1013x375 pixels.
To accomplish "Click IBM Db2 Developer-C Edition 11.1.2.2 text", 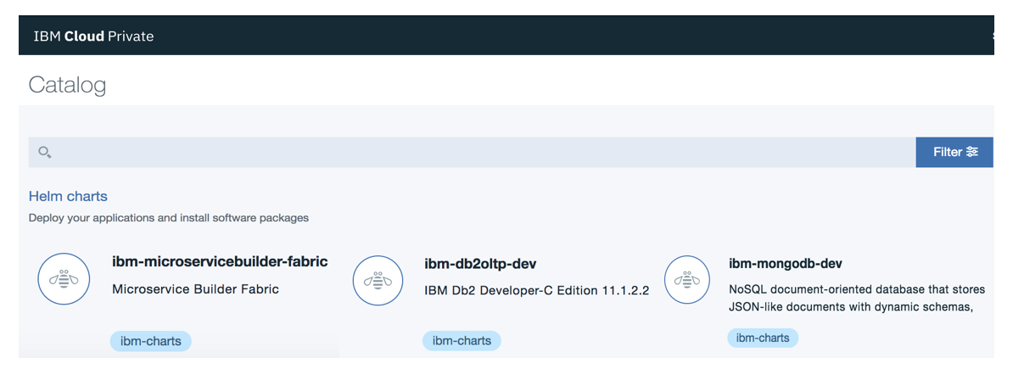I will [x=537, y=291].
